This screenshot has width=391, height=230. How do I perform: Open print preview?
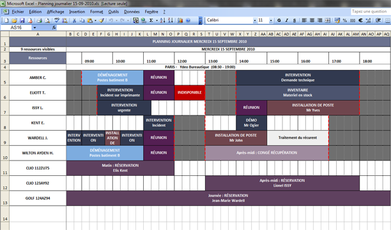click(x=47, y=20)
